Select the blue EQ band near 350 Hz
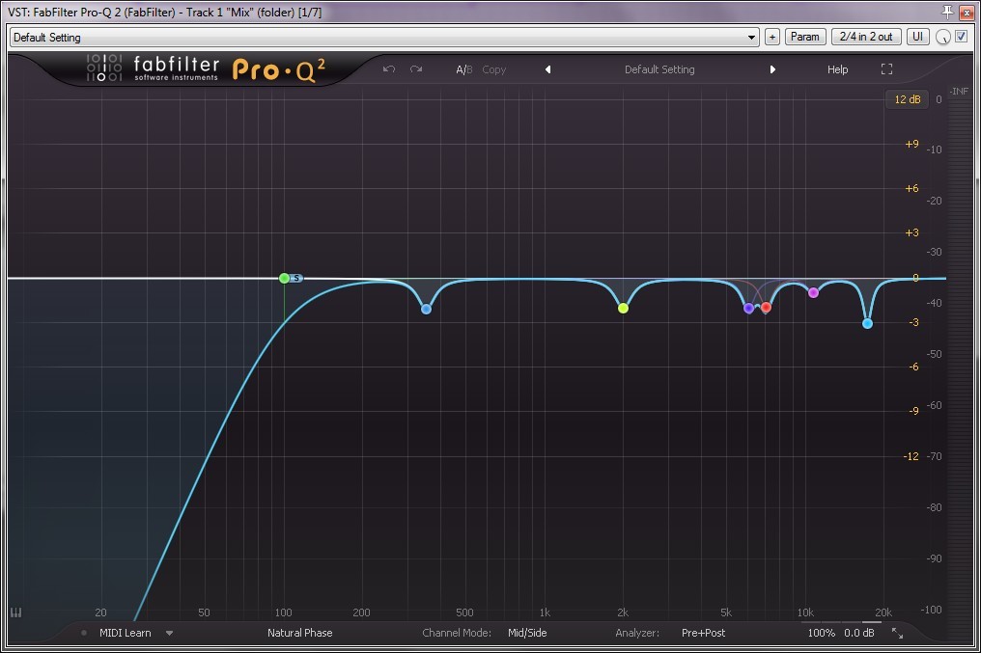This screenshot has height=653, width=981. point(426,309)
